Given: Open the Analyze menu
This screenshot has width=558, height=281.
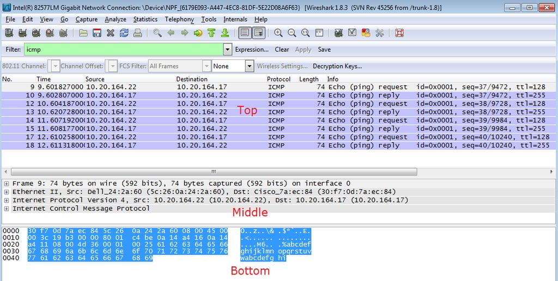Looking at the screenshot, I should [116, 19].
